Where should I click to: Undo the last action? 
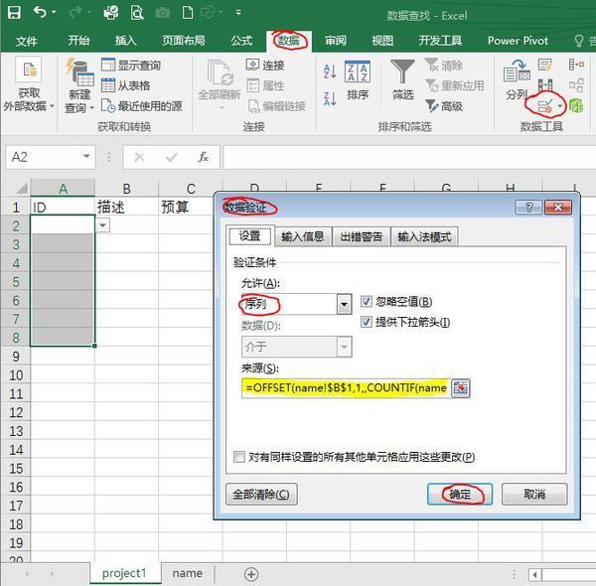click(40, 12)
